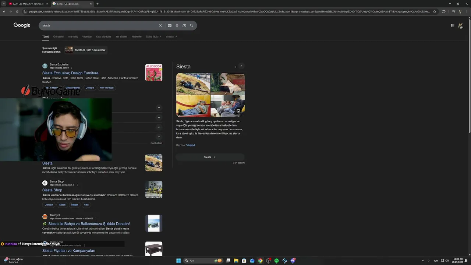The image size is (471, 265).
Task: Open Windows Start menu
Action: [x=178, y=261]
